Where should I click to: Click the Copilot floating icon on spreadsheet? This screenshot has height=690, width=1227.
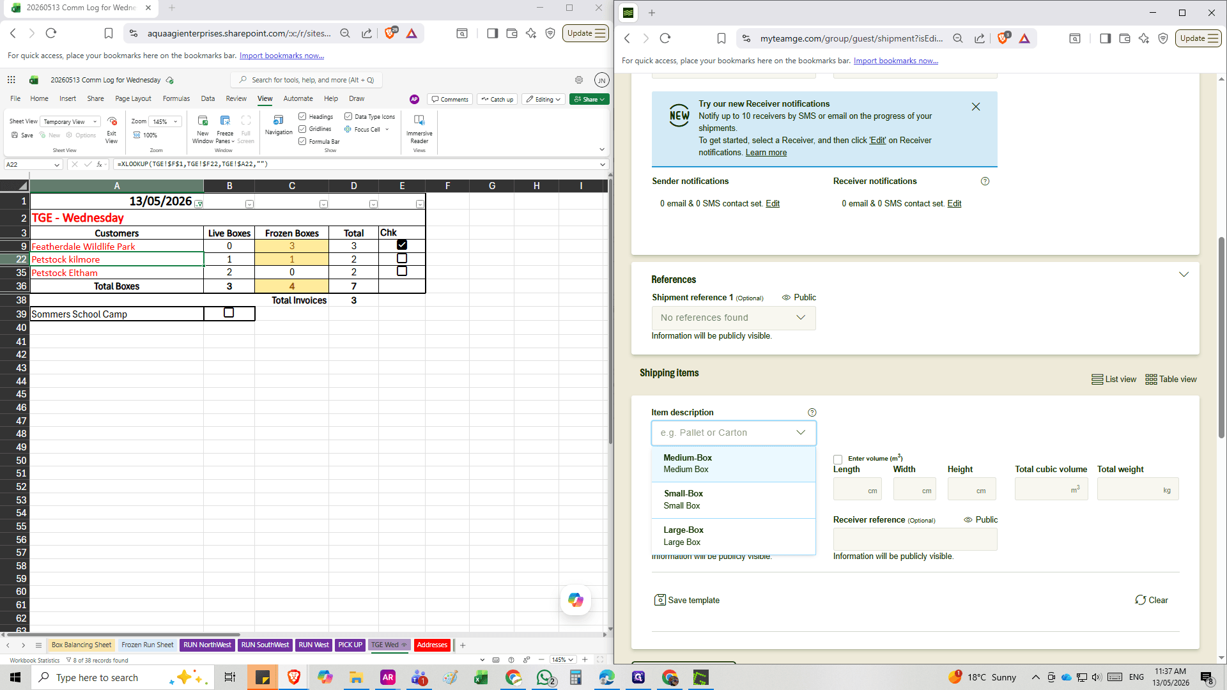[x=576, y=600]
